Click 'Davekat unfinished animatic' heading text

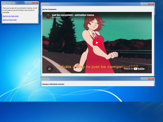53,84
